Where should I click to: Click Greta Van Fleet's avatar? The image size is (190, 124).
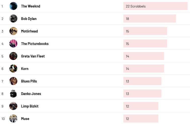(x=13, y=56)
